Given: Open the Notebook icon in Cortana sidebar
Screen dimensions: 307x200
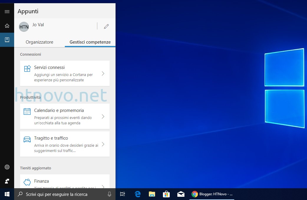Looking at the screenshot, I should pyautogui.click(x=7, y=39).
